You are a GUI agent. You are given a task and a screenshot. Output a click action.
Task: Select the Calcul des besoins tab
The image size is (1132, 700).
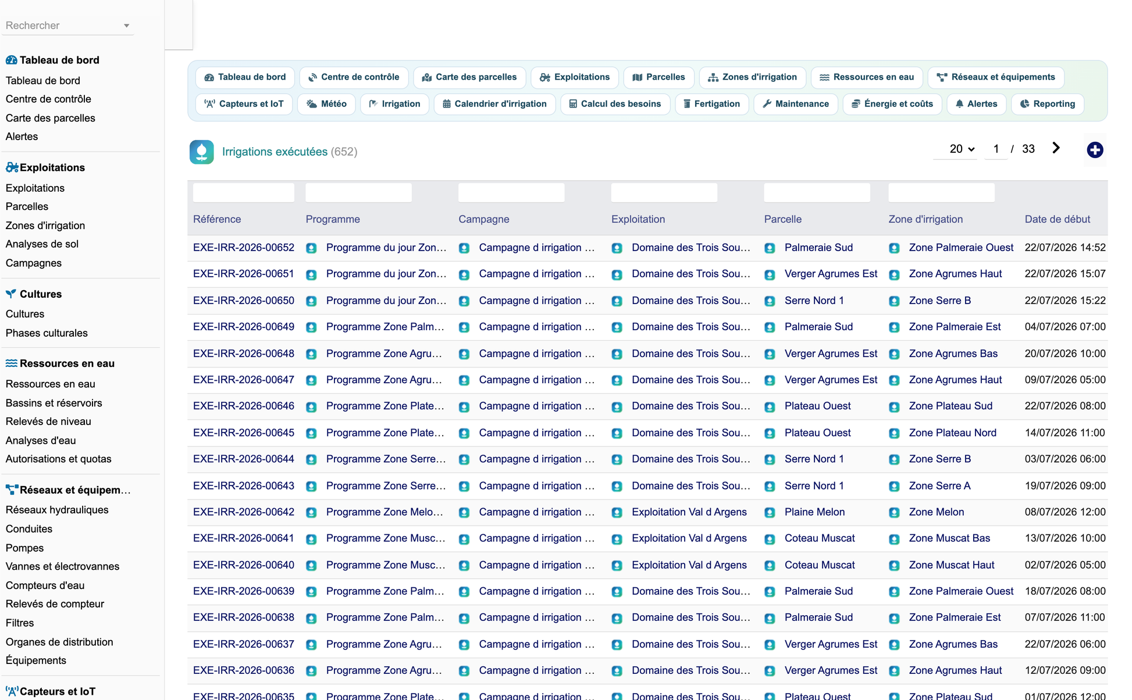point(615,104)
